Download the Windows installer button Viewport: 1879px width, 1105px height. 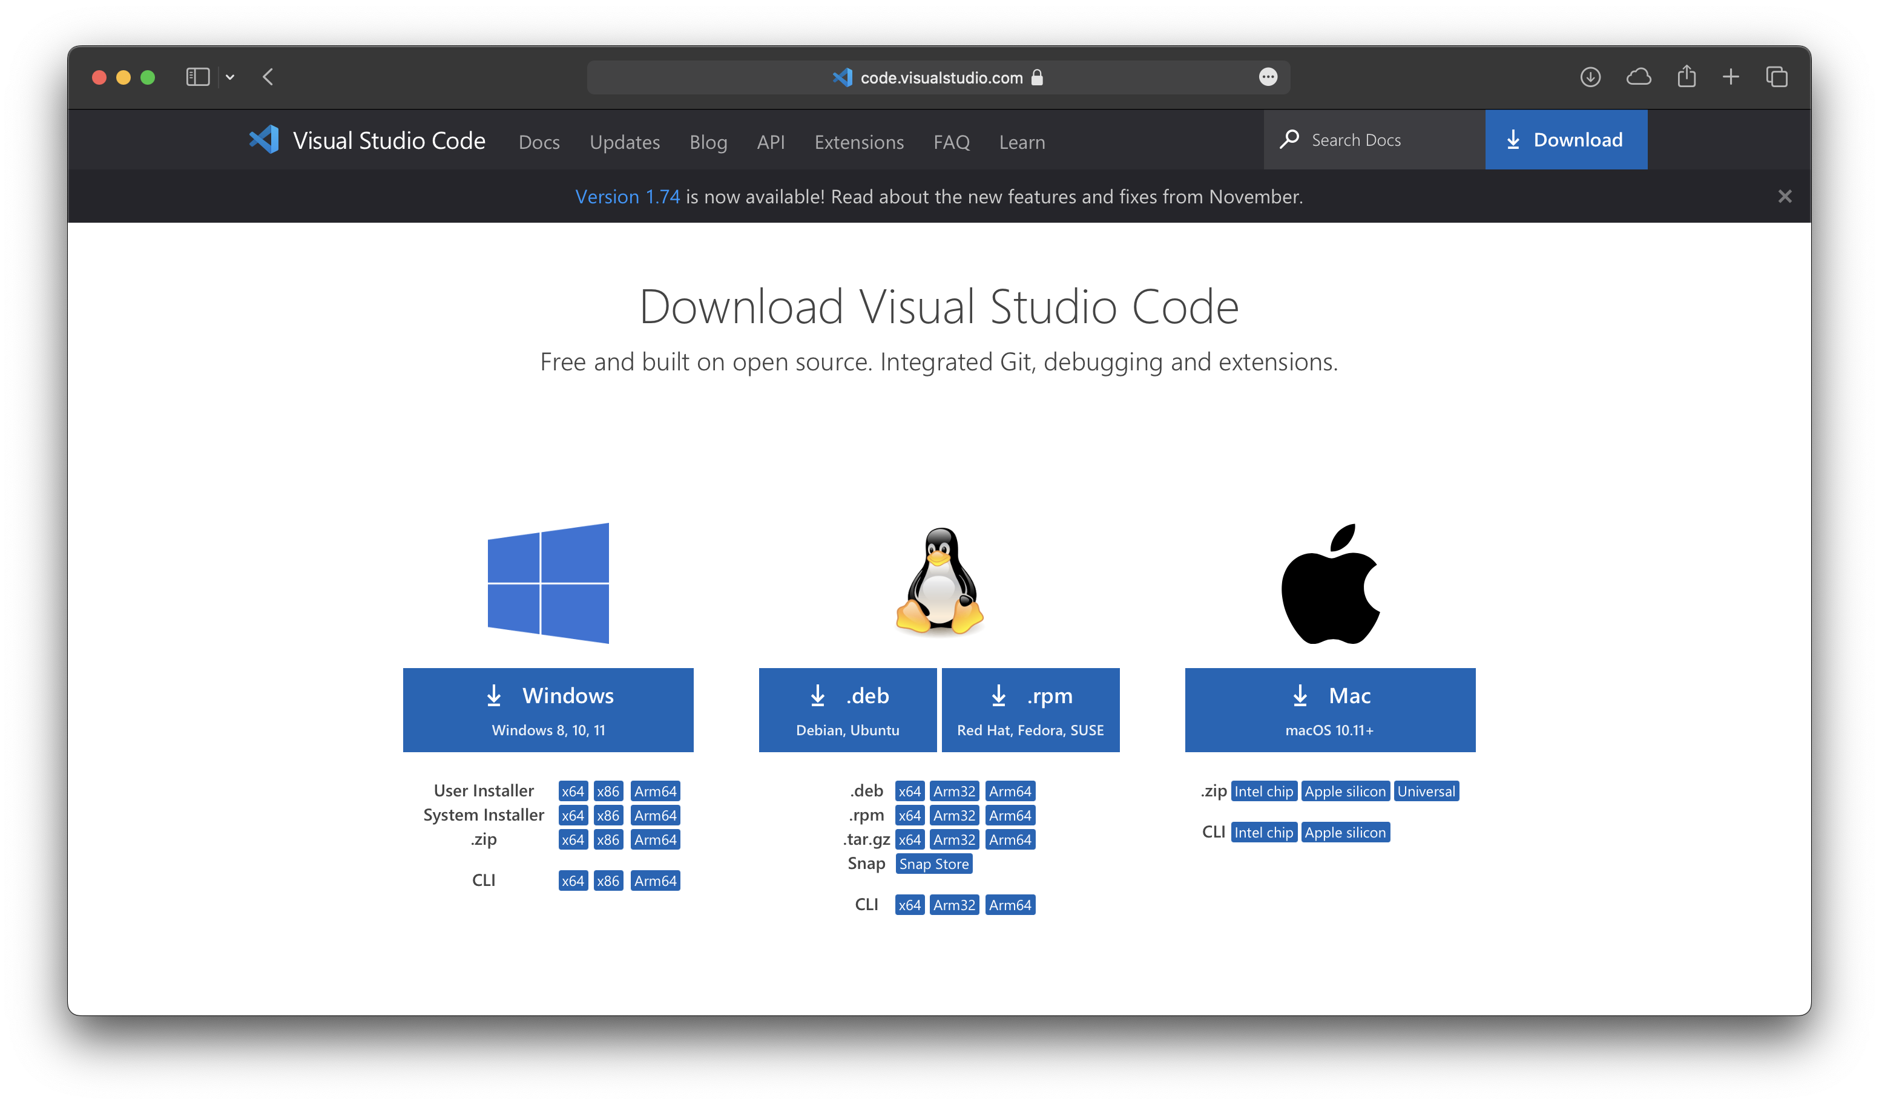(x=548, y=709)
